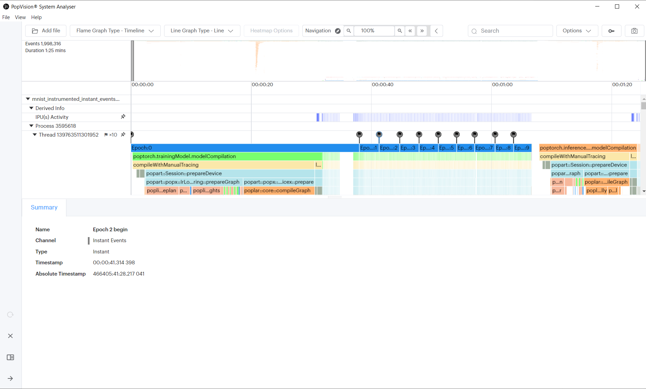This screenshot has width=646, height=389.
Task: Open the Flame Graph Type dropdown
Action: coord(115,31)
